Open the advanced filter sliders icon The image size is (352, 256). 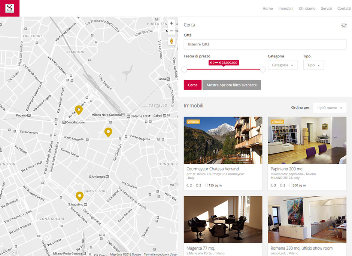tap(344, 25)
